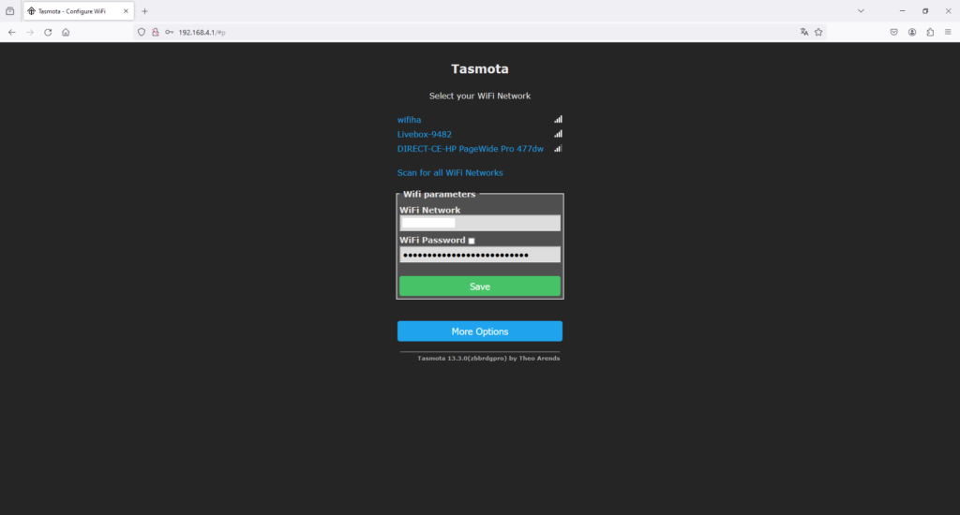Viewport: 960px width, 515px height.
Task: Click the translate page icon
Action: point(803,33)
